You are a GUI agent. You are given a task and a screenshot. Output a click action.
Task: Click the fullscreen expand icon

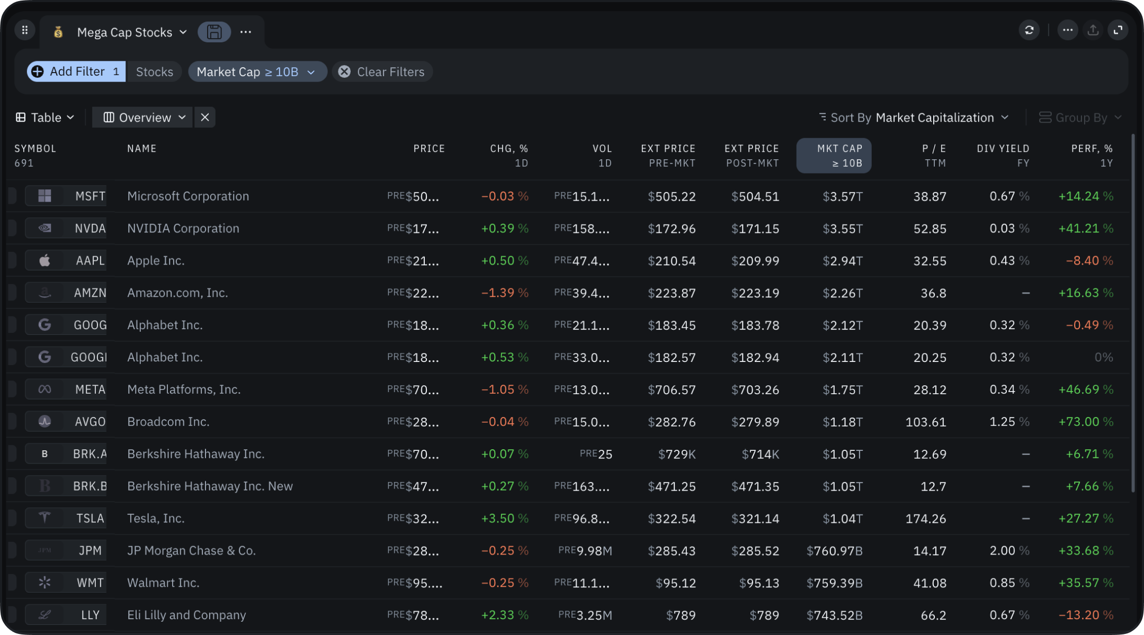click(x=1118, y=30)
